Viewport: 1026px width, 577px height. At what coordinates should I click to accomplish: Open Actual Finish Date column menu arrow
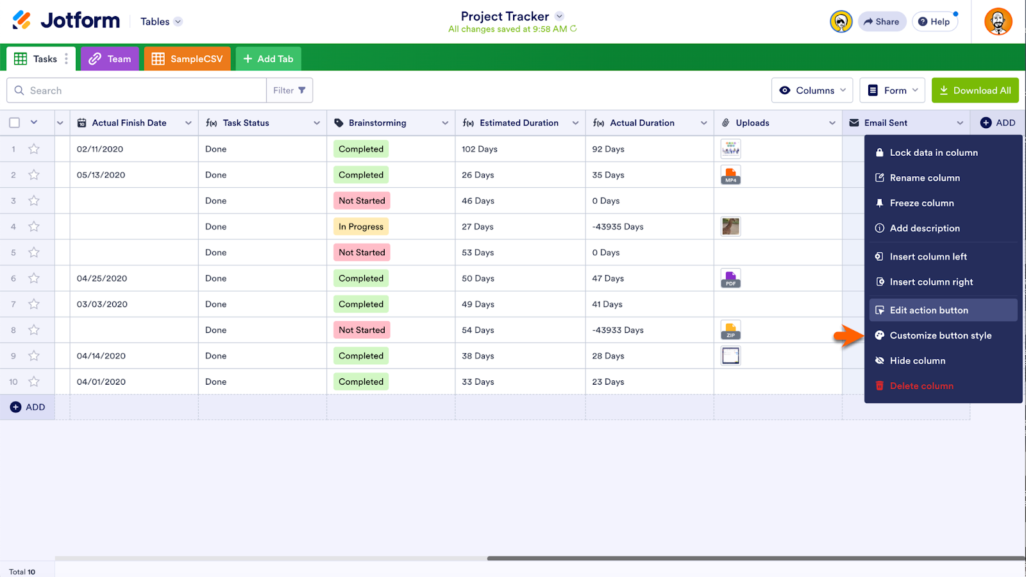(x=189, y=123)
